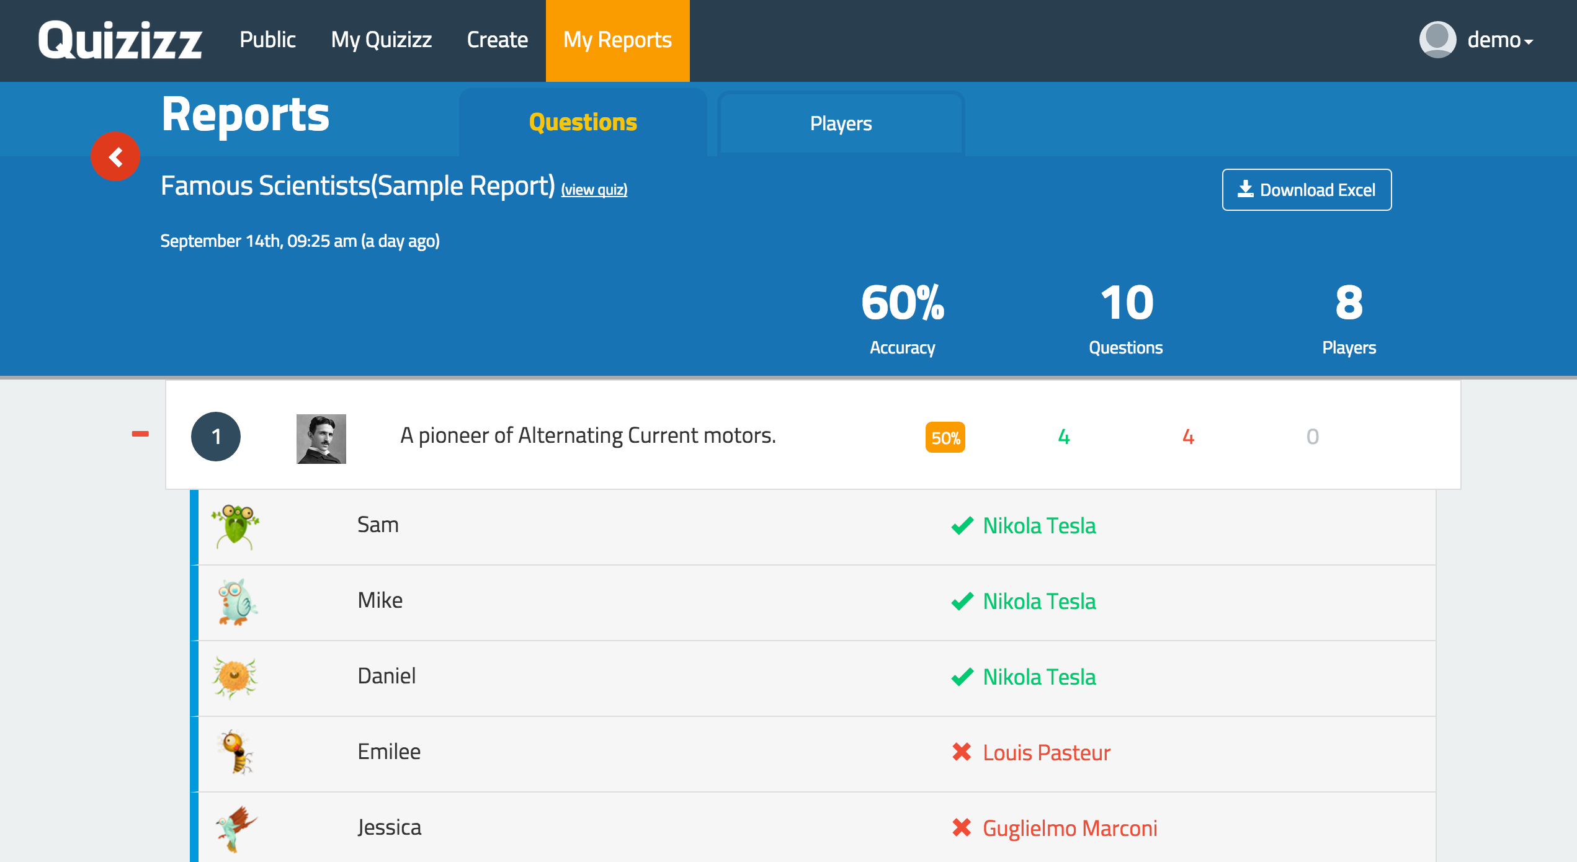Click the 10 Questions statistic
This screenshot has height=862, width=1577.
pyautogui.click(x=1126, y=320)
